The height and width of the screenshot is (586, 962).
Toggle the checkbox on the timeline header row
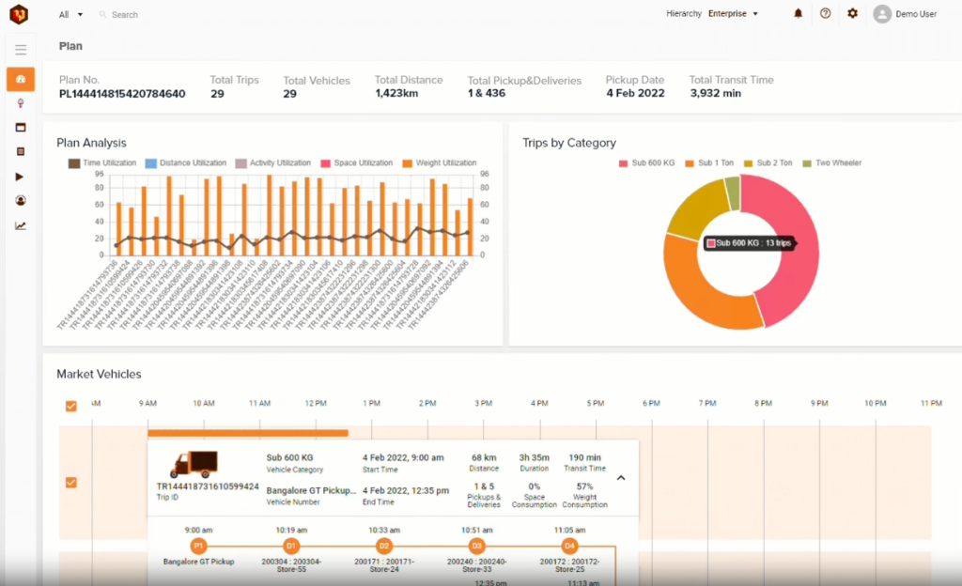coord(71,406)
